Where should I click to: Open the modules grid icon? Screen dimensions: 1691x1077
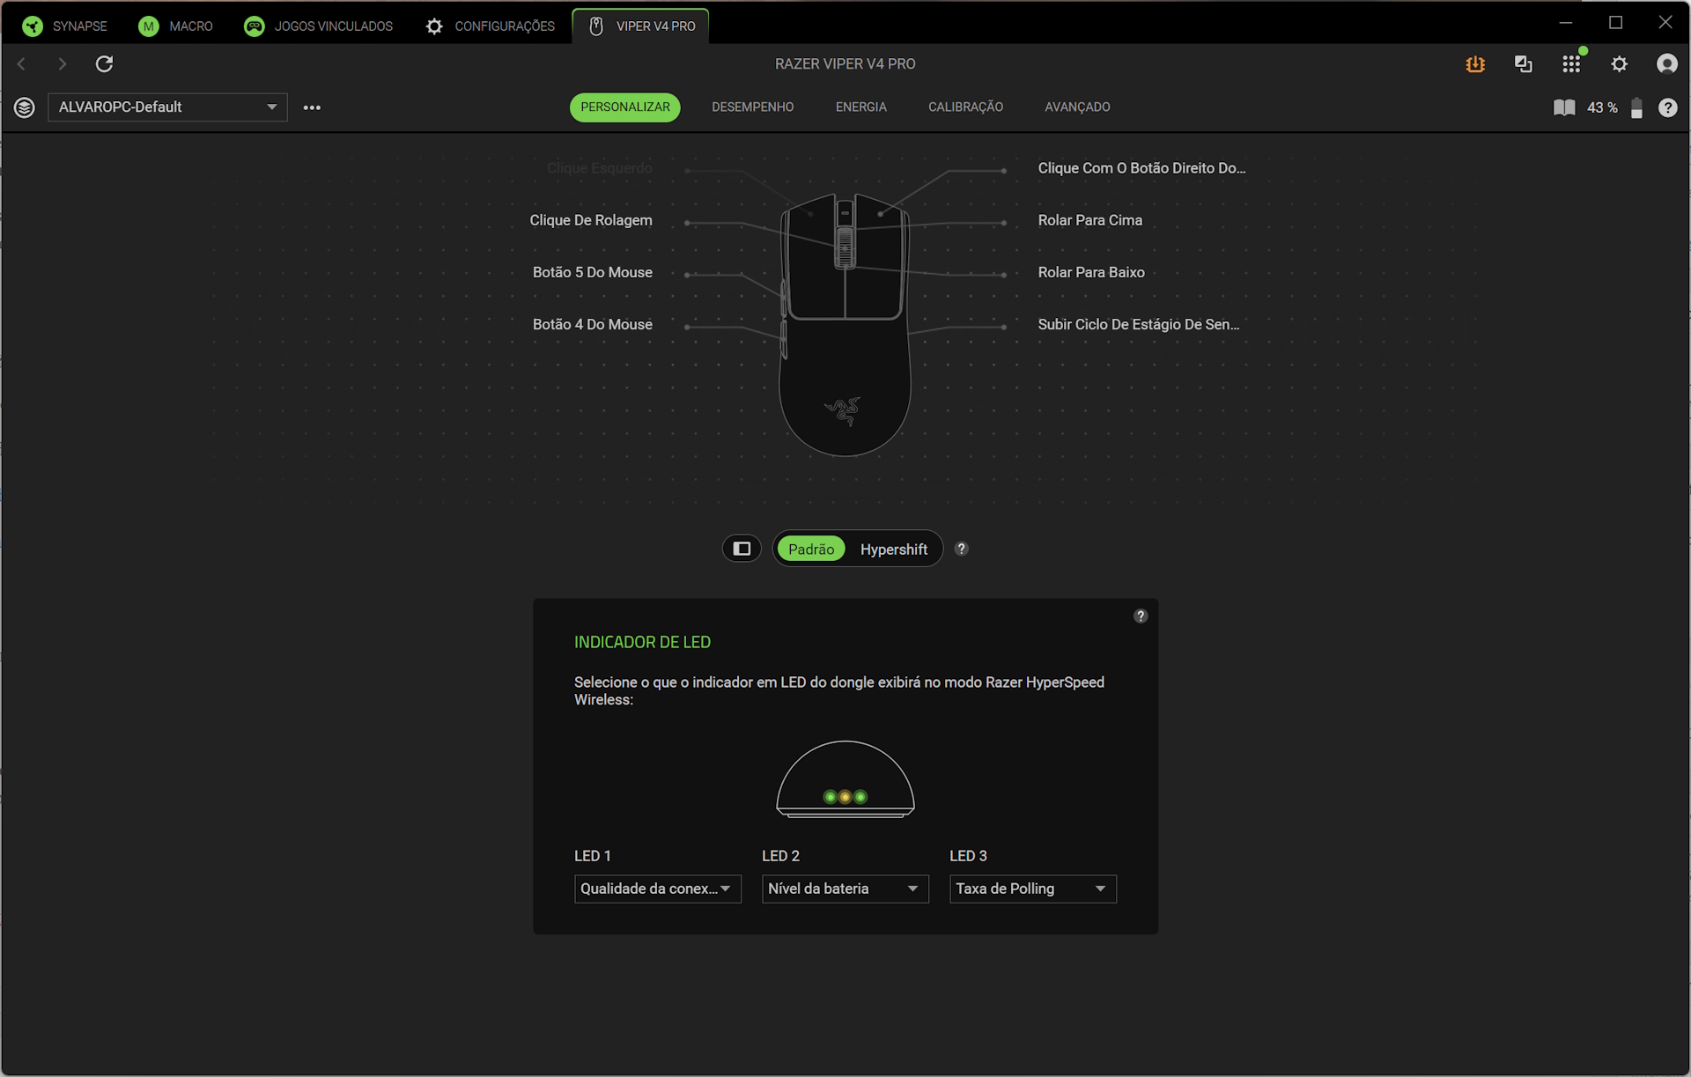coord(1571,63)
